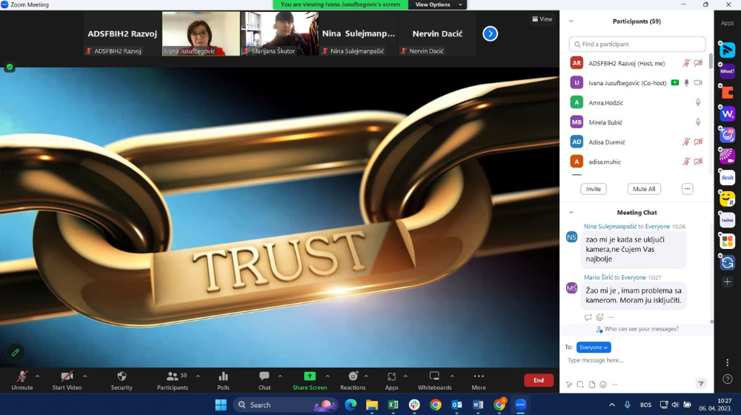The width and height of the screenshot is (741, 415).
Task: Click the Invite button
Action: point(594,189)
